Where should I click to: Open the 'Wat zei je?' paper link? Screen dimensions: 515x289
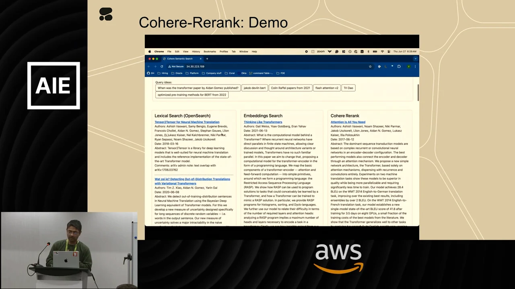tap(192, 181)
